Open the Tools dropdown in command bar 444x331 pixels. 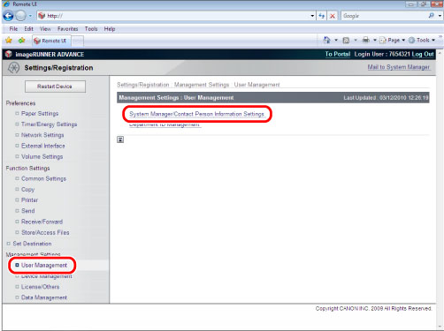(x=422, y=40)
